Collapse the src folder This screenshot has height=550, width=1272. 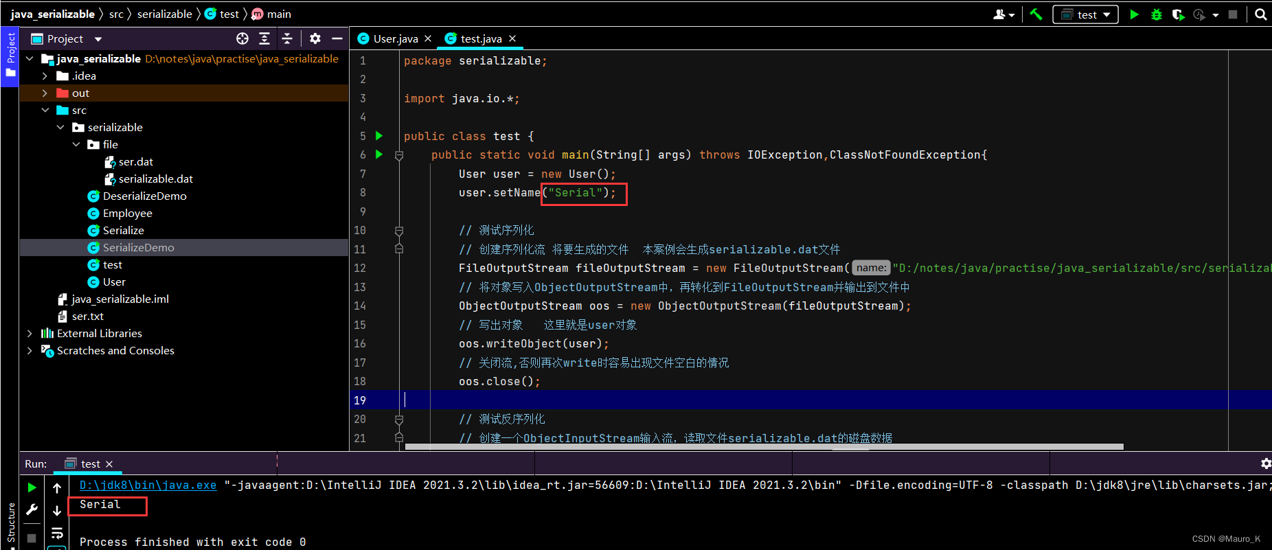pos(45,111)
